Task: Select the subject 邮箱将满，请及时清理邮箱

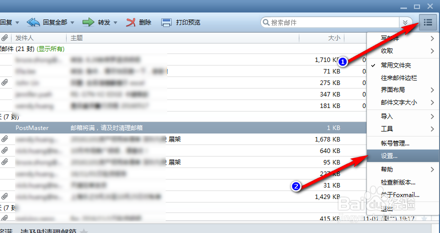Action: tap(106, 128)
